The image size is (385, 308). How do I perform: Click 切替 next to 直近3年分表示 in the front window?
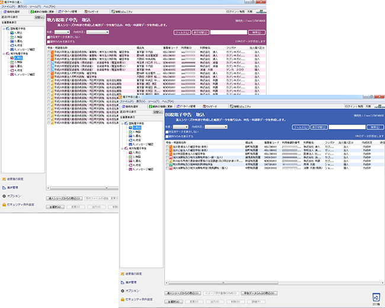click(x=158, y=112)
